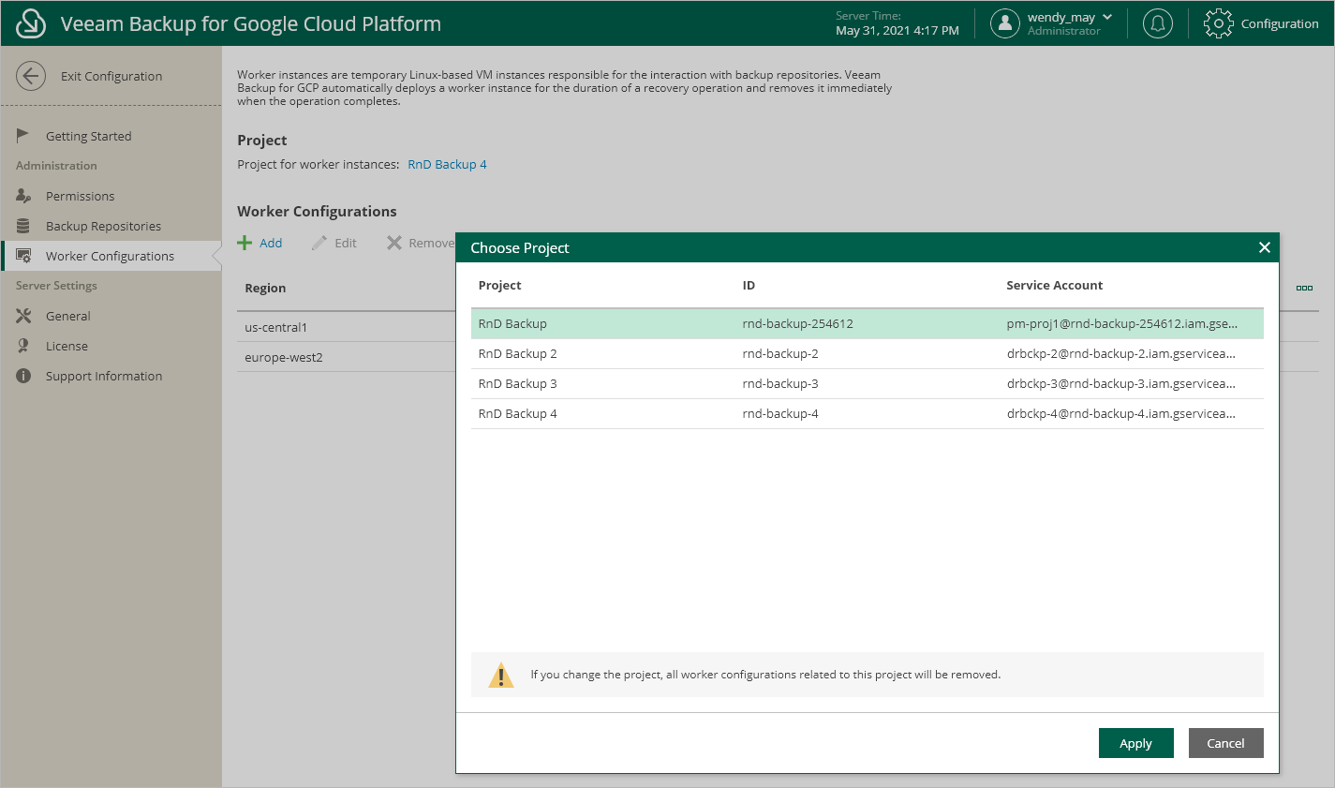Click the Configuration gear icon

click(1218, 23)
